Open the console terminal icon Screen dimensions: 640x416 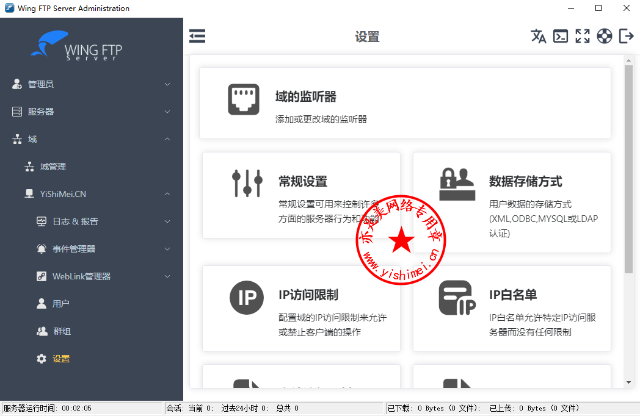560,37
